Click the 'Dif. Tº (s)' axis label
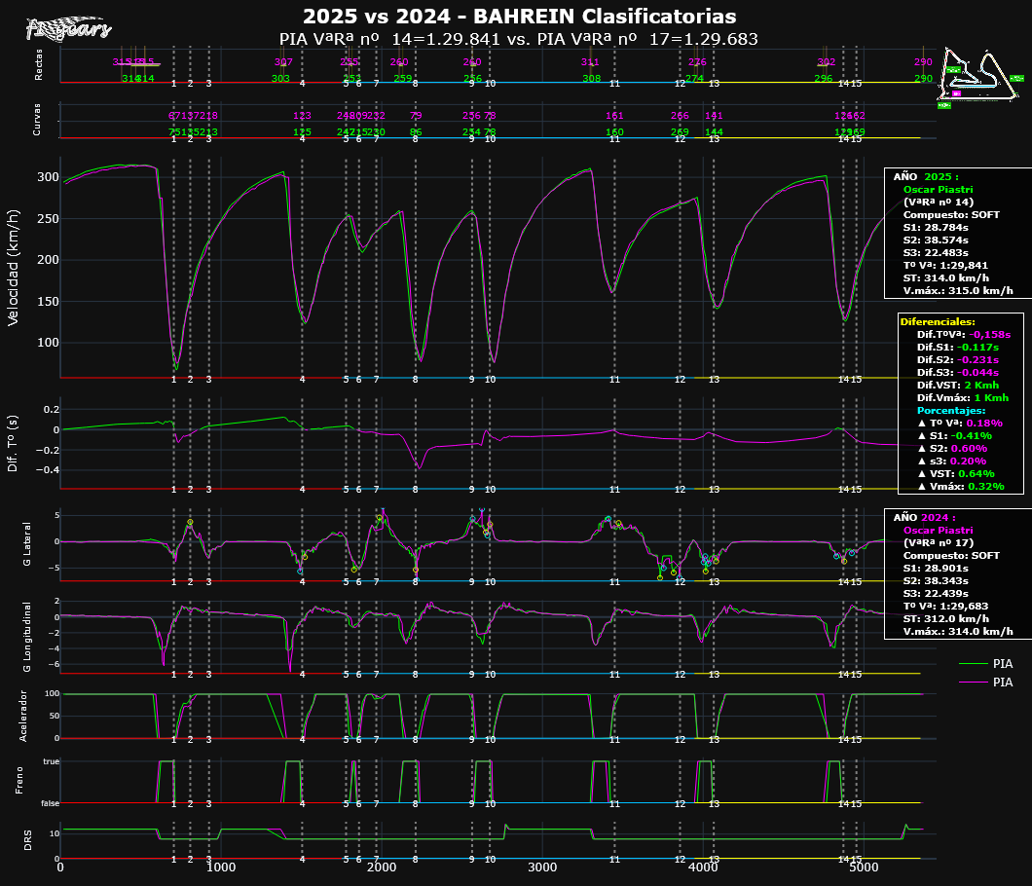 pyautogui.click(x=12, y=443)
